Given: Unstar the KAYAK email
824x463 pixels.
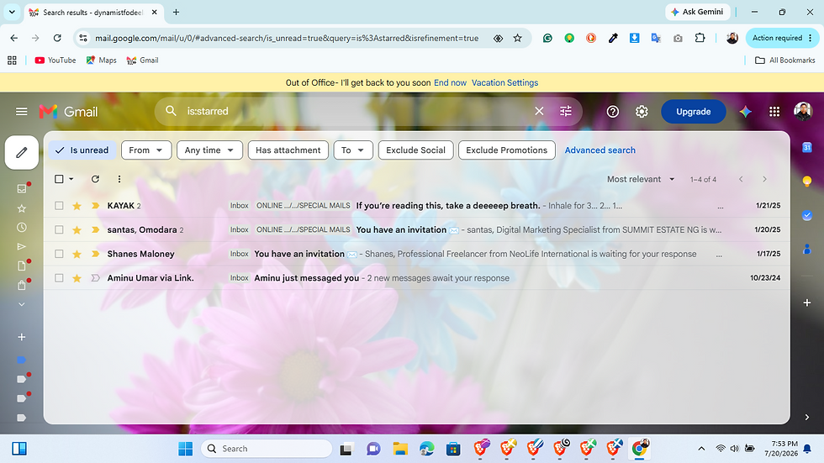Looking at the screenshot, I should (77, 206).
